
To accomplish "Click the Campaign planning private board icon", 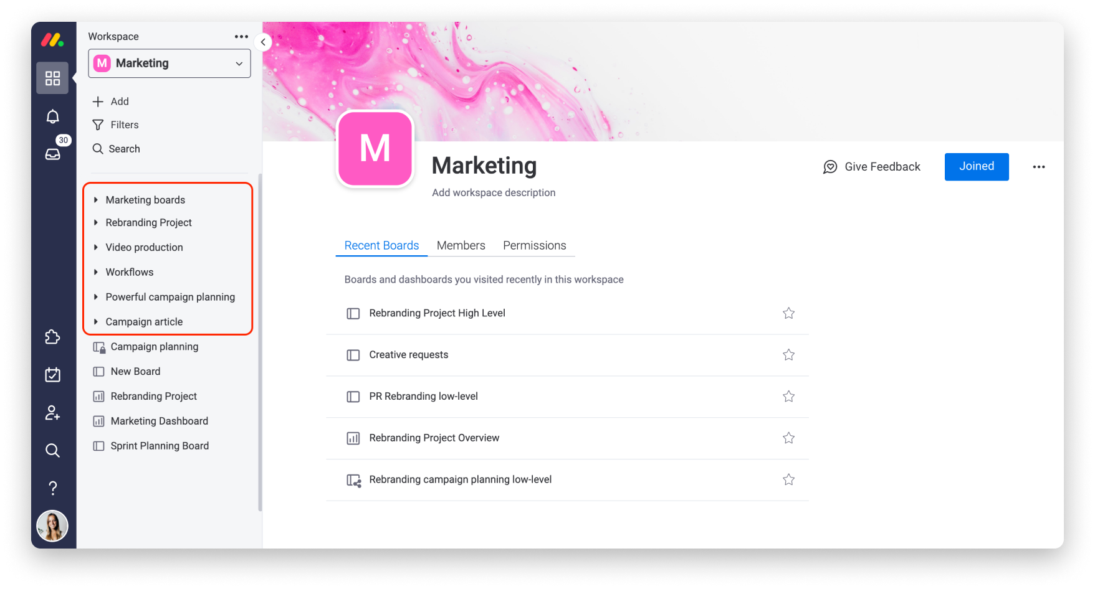I will [98, 347].
